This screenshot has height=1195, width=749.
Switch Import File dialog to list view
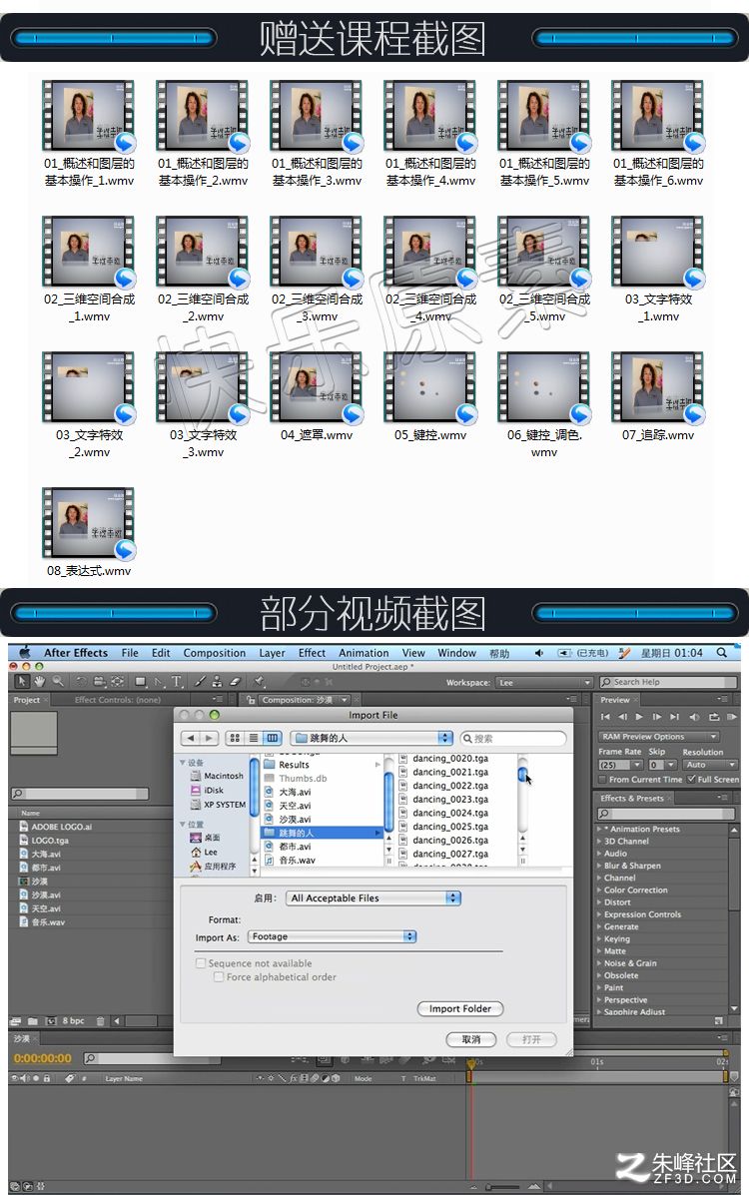point(254,738)
